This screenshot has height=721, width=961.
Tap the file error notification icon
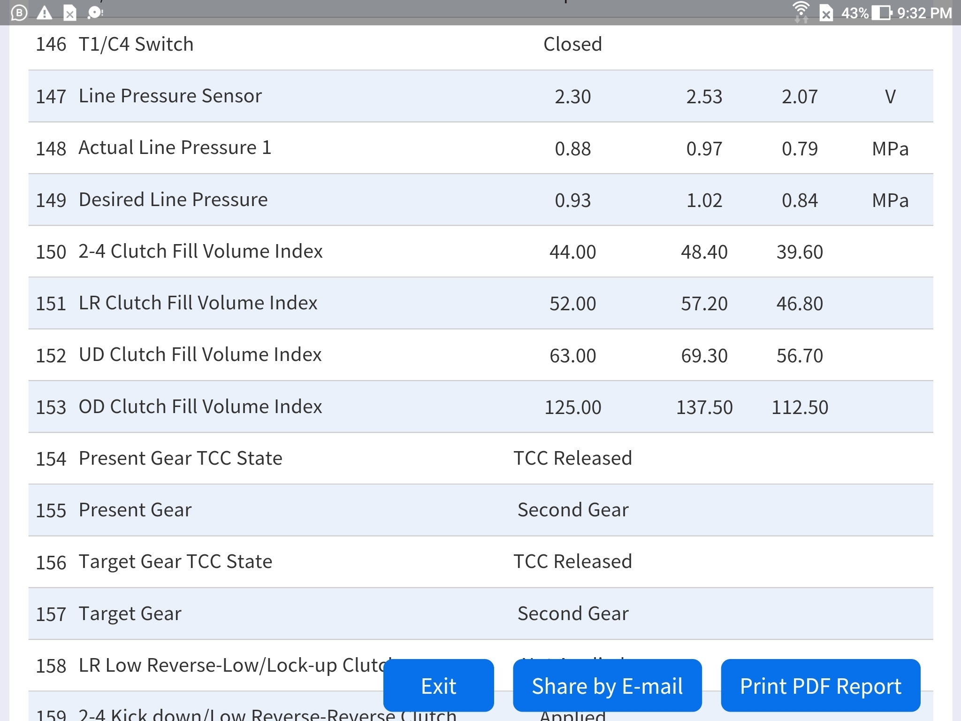pyautogui.click(x=69, y=13)
